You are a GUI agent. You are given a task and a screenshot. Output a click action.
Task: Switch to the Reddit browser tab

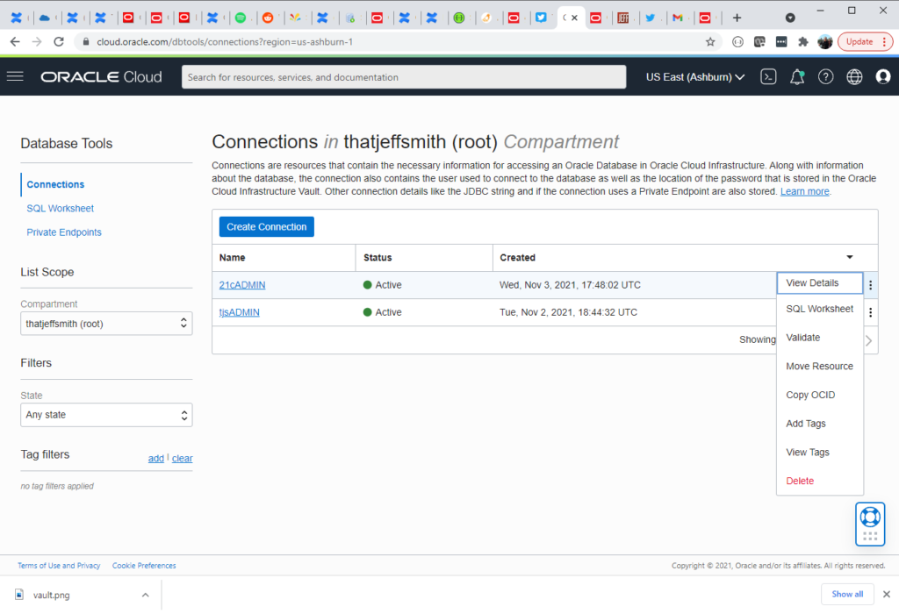[x=268, y=18]
